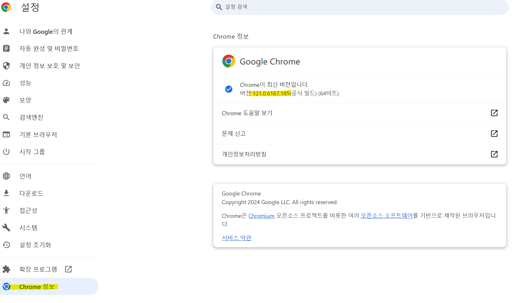Viewport: 521px width, 303px height.
Task: Click the Copyright 2024 Google LLC text
Action: (280, 202)
